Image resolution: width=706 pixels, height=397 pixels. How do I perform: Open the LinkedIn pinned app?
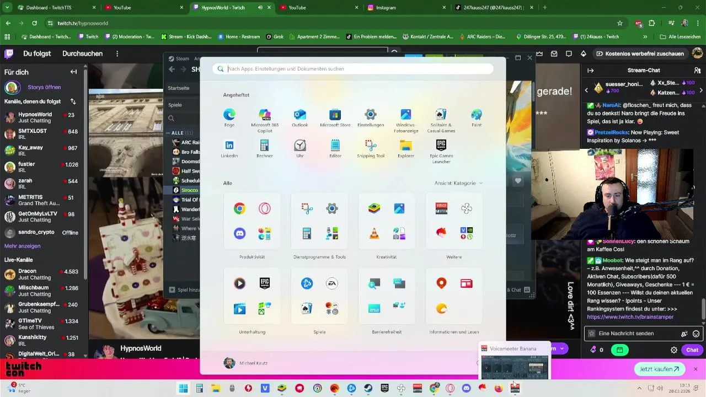click(x=229, y=149)
